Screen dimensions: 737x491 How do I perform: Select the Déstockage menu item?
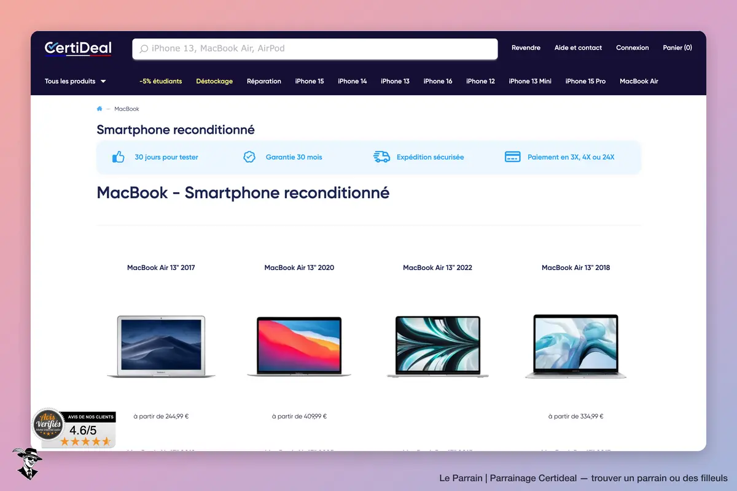click(x=214, y=81)
